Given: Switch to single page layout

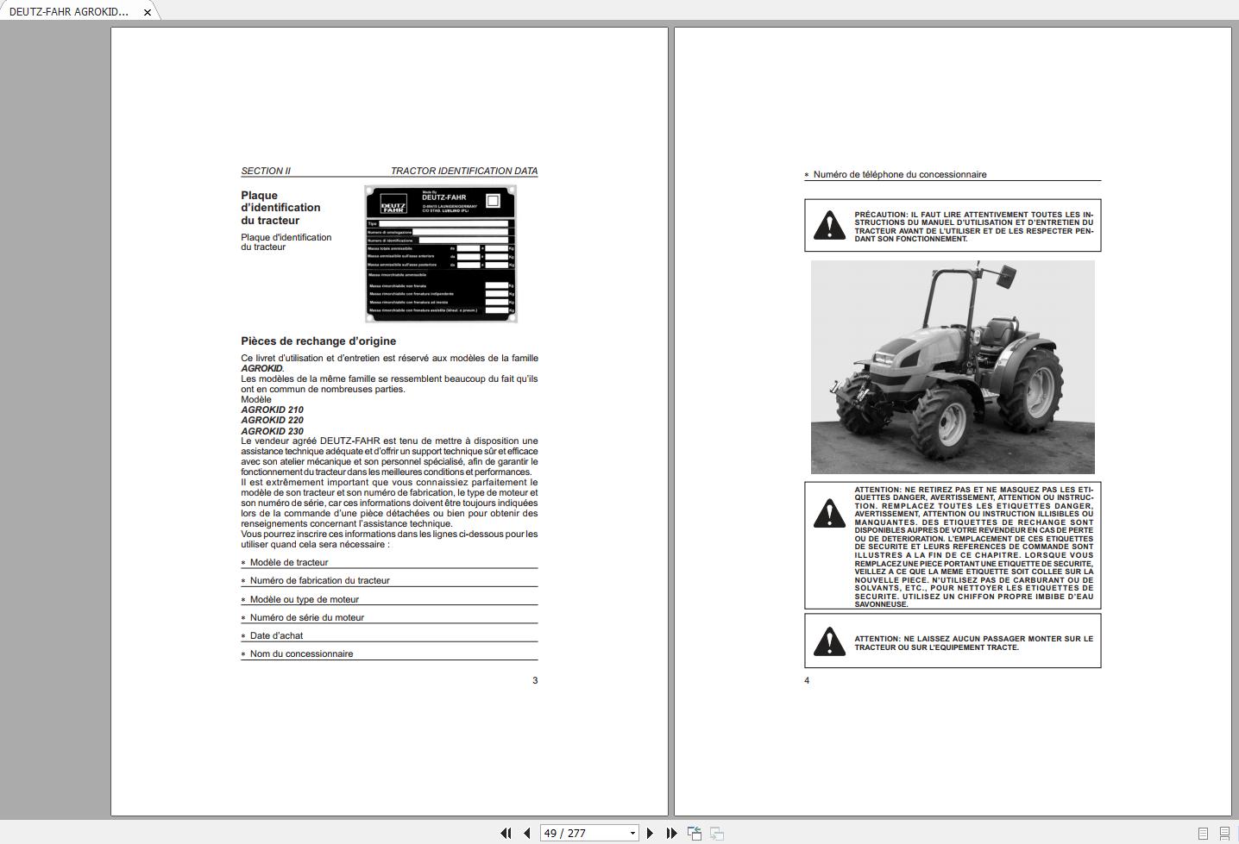Looking at the screenshot, I should (x=1203, y=834).
